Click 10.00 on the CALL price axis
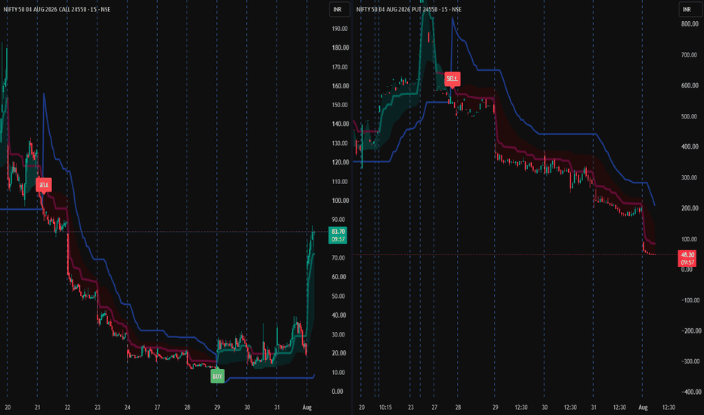Image resolution: width=704 pixels, height=415 pixels. [339, 373]
